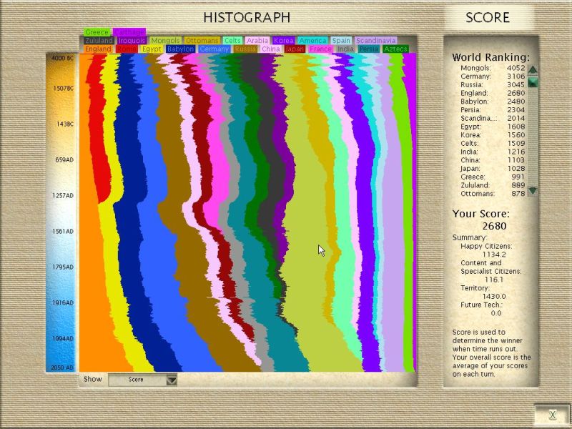Screen dimensions: 572x429
Task: Choose the Iroquois legend label
Action: coord(132,41)
